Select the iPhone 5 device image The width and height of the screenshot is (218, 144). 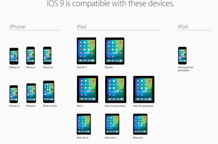pyautogui.click(x=31, y=56)
